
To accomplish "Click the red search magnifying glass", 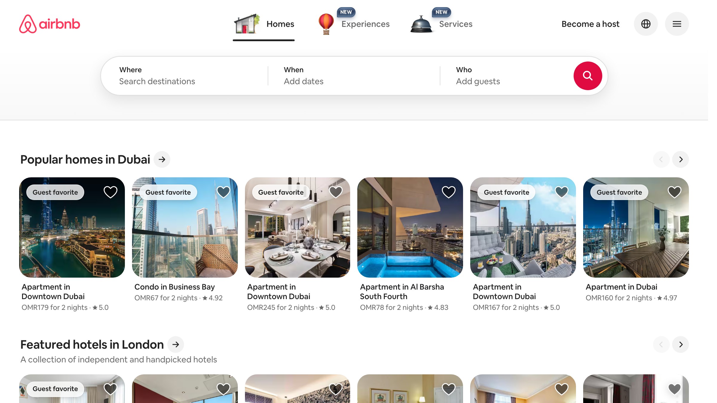I will tap(588, 76).
